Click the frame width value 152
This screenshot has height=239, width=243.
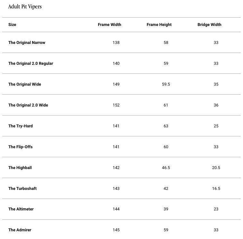click(116, 105)
